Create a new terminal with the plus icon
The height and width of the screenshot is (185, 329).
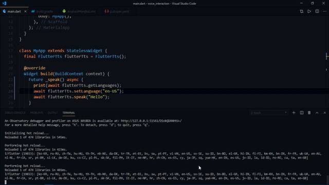(294, 113)
